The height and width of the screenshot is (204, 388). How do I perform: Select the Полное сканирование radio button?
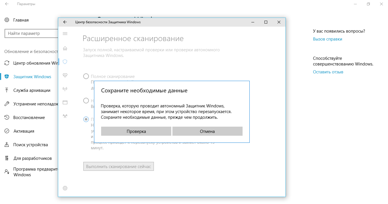click(86, 76)
